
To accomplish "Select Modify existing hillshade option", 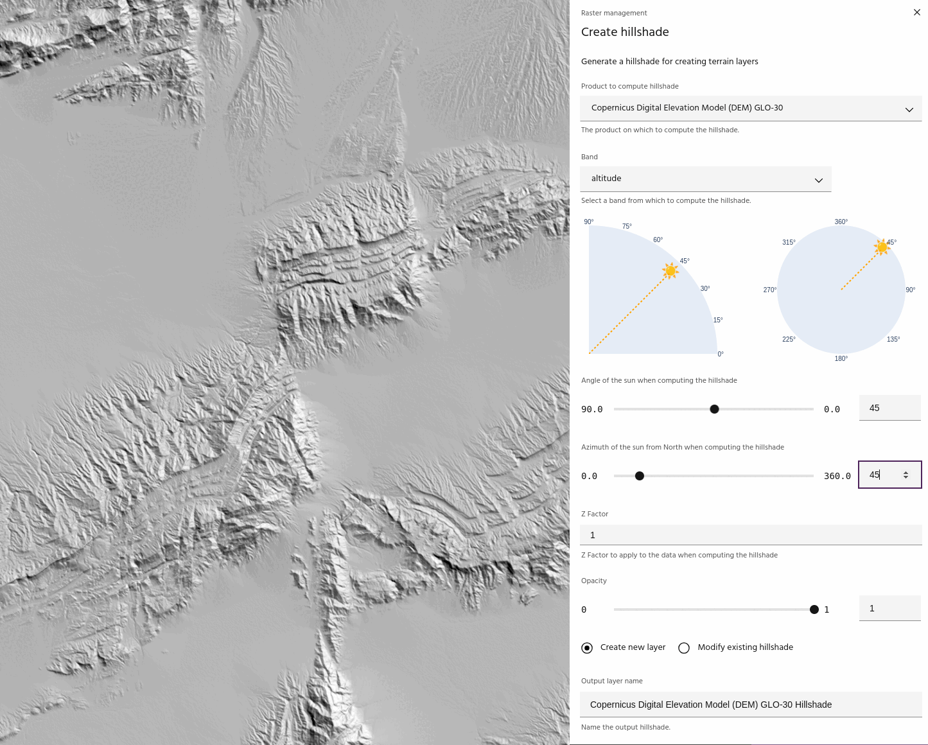I will 684,647.
